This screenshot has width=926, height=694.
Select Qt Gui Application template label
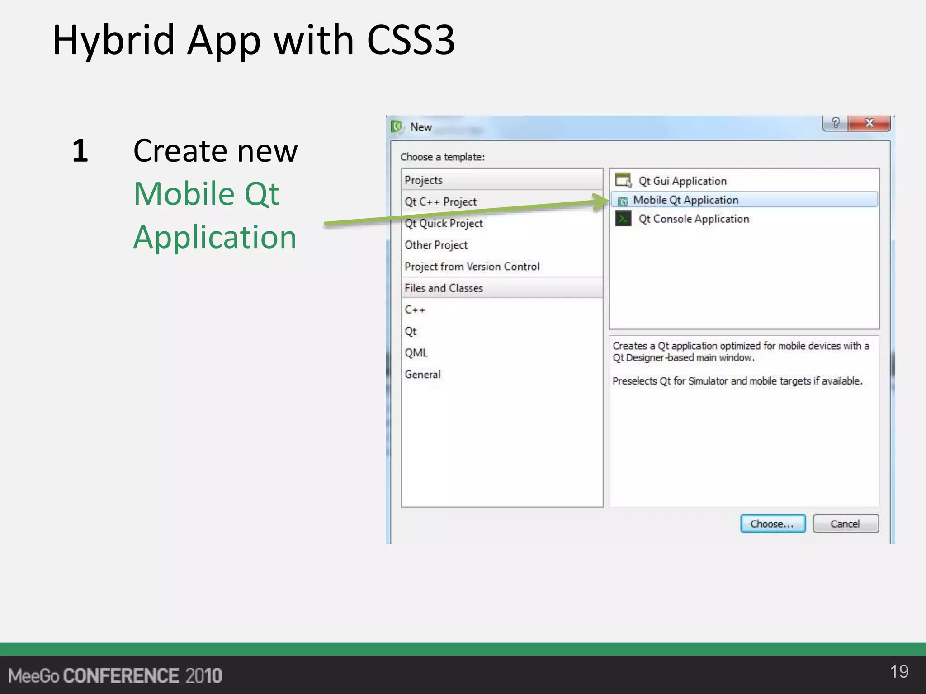coord(682,181)
